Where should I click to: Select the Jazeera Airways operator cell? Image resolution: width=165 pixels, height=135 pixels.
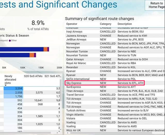click(x=76, y=36)
